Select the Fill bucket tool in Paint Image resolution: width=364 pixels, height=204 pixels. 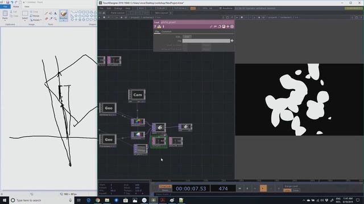[x=51, y=14]
